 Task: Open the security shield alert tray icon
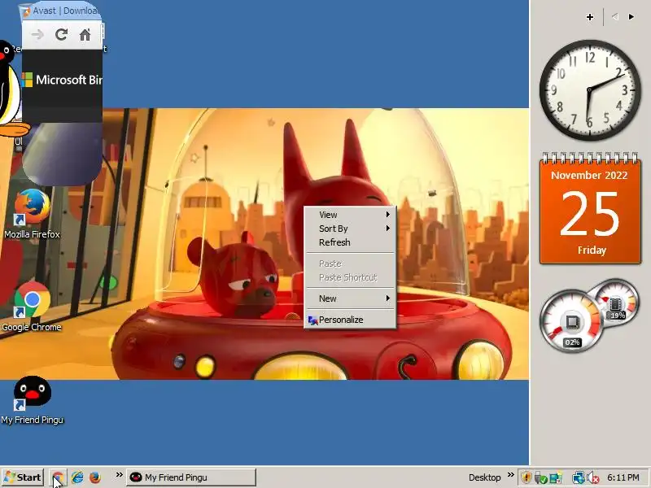click(x=526, y=477)
